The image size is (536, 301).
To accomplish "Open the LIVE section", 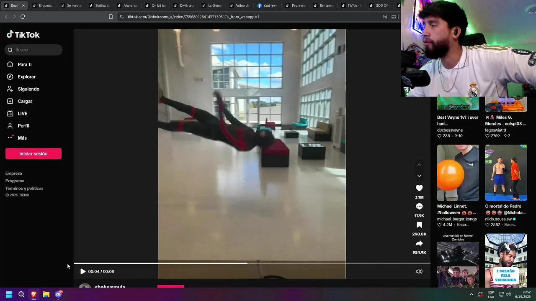I will pyautogui.click(x=17, y=114).
